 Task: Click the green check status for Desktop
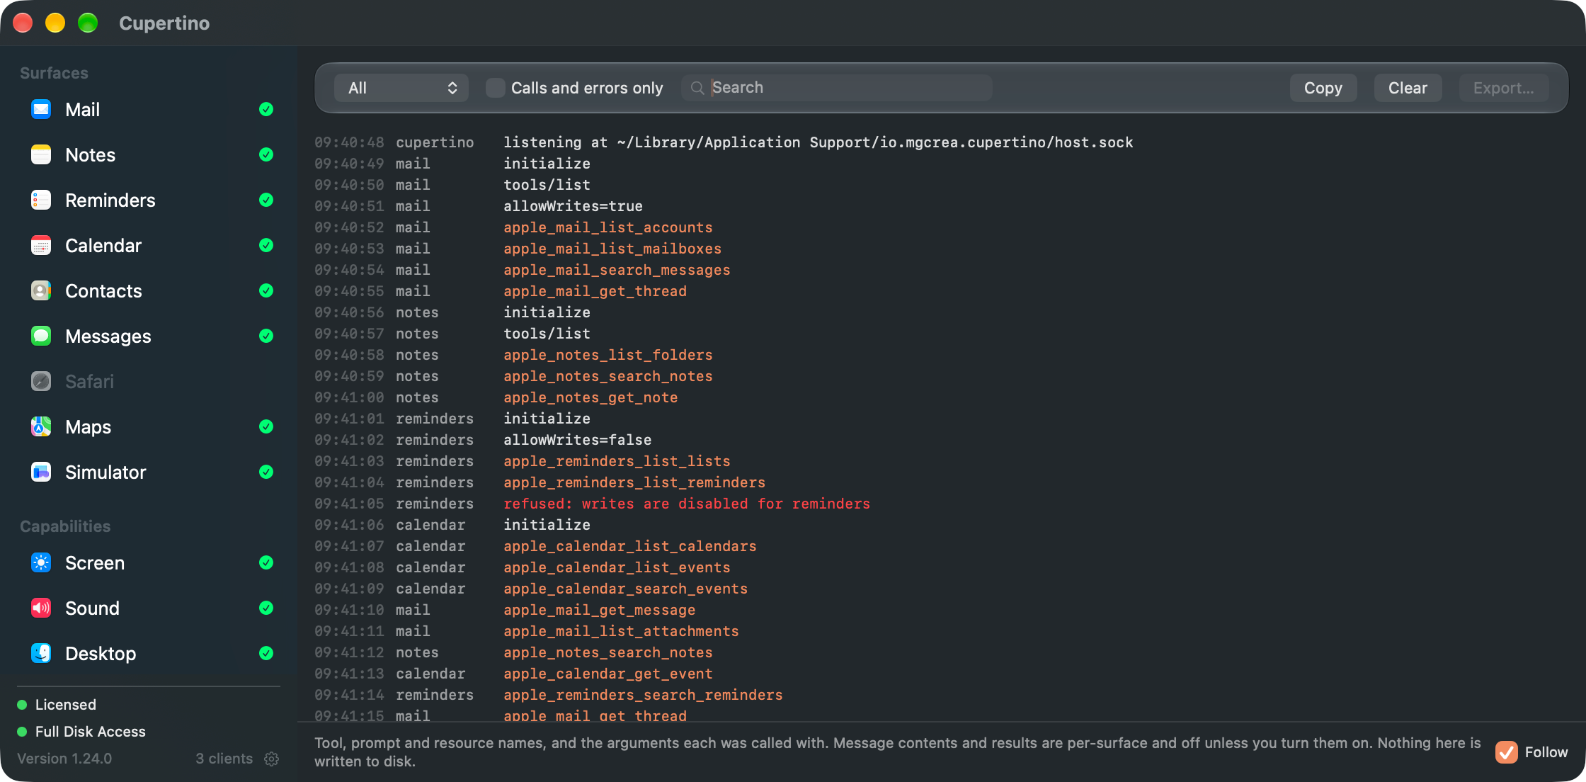click(266, 653)
